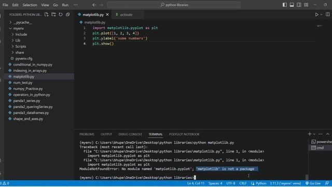Open the Selection menu
This screenshot has height=187, width=332.
tap(30, 5)
